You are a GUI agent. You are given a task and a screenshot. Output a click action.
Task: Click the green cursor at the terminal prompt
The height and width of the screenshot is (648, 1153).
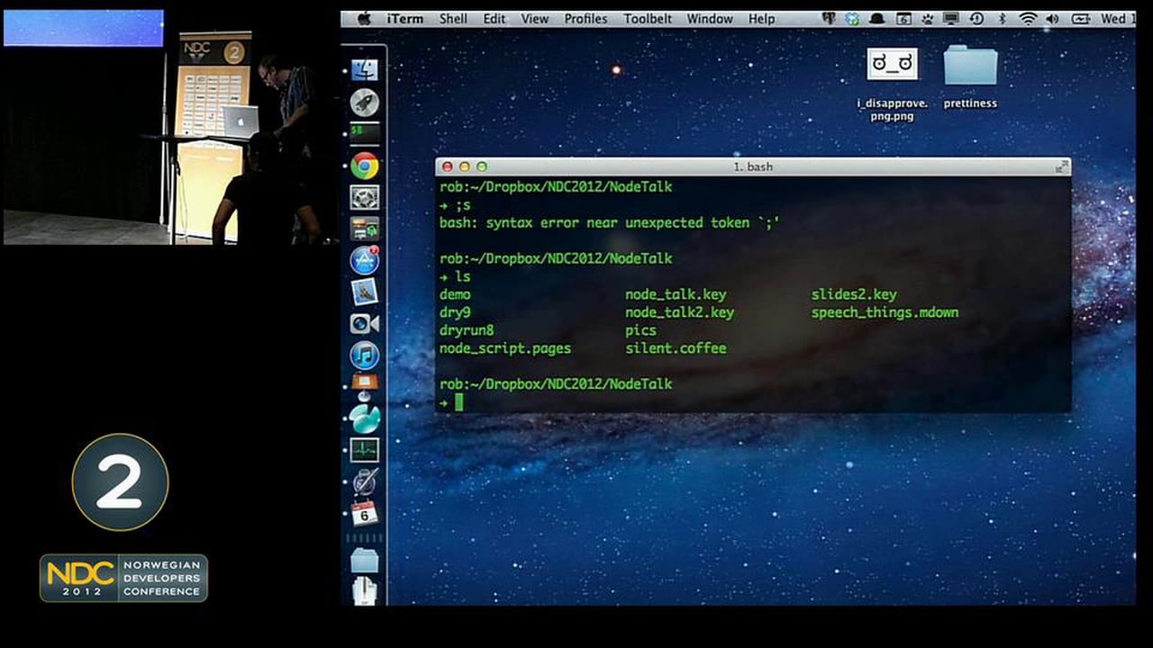tap(458, 402)
